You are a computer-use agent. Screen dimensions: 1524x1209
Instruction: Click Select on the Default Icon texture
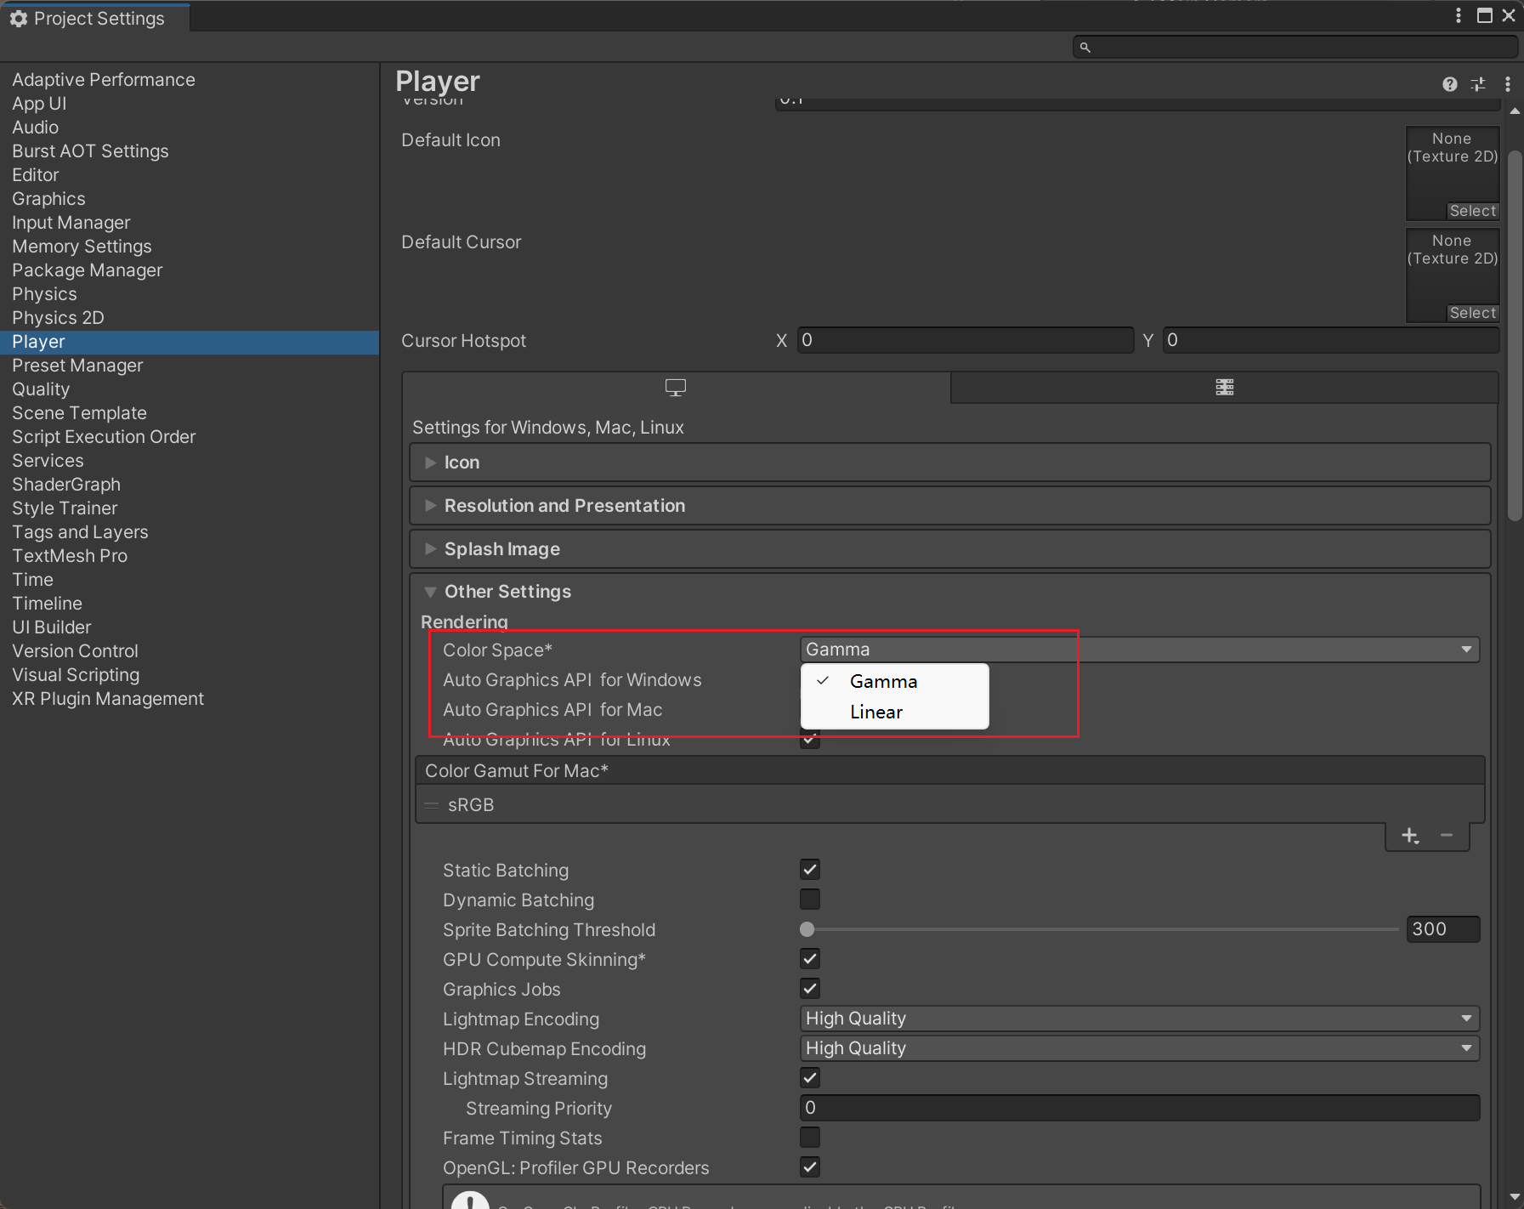1473,211
